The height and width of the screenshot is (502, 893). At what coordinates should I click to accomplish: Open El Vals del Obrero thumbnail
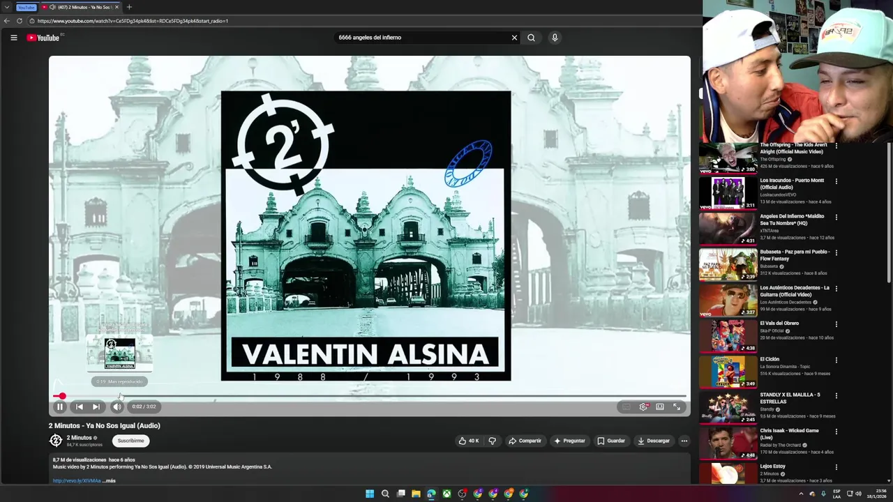[x=728, y=336]
